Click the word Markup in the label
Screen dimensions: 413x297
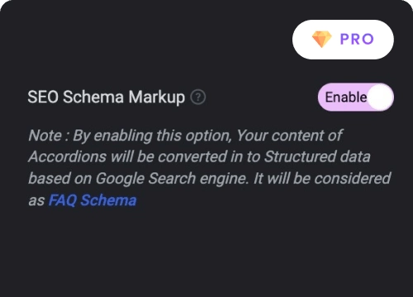(157, 97)
